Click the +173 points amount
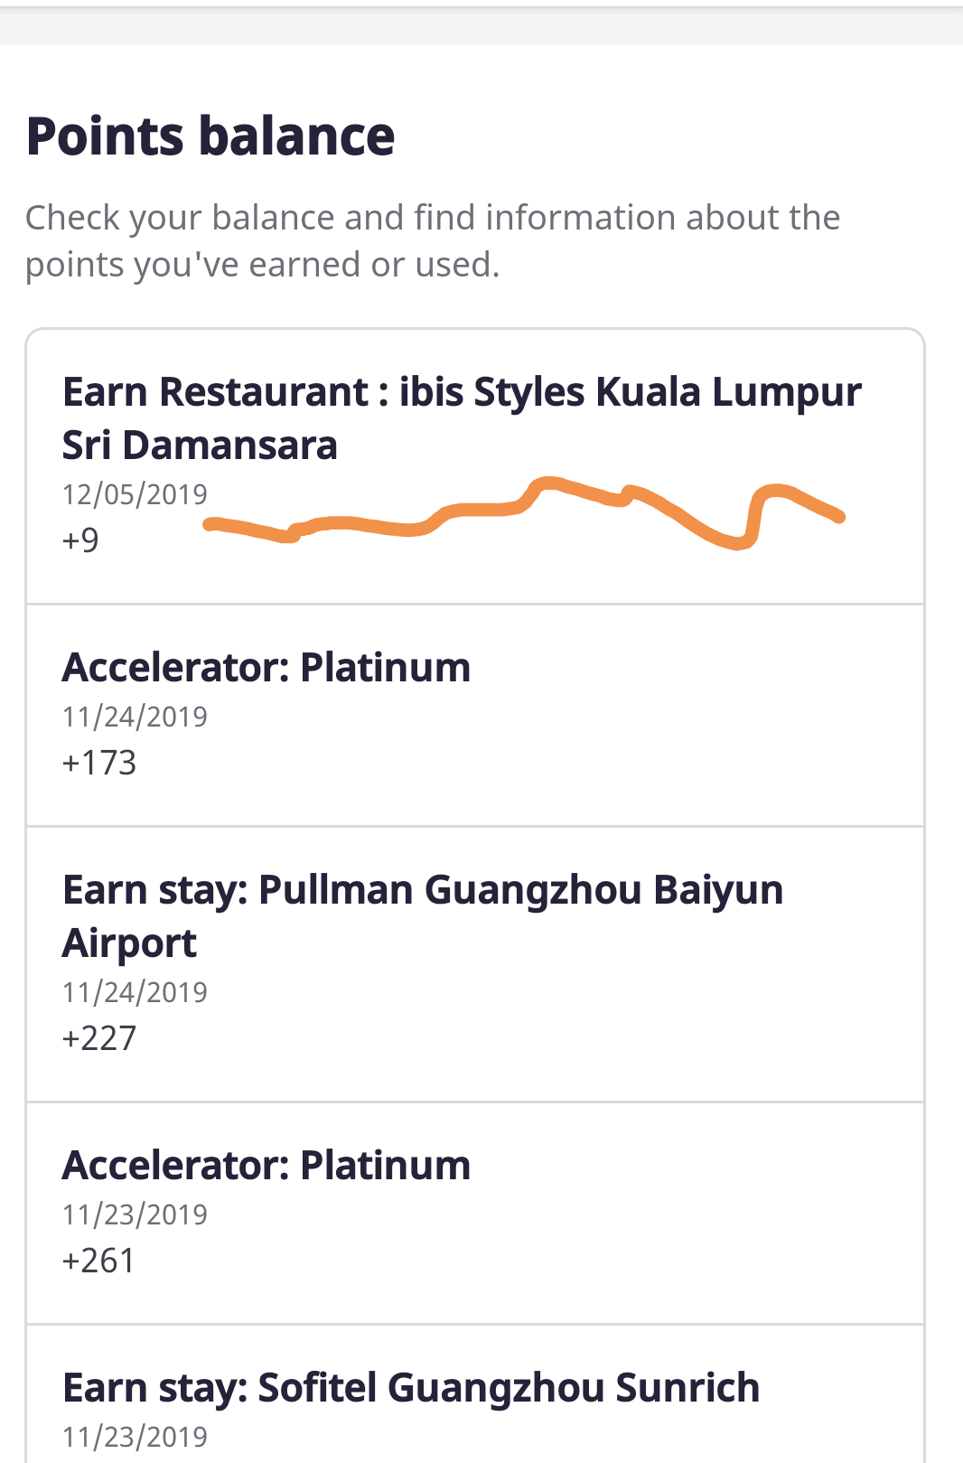Screen dimensions: 963x1463 click(x=98, y=763)
